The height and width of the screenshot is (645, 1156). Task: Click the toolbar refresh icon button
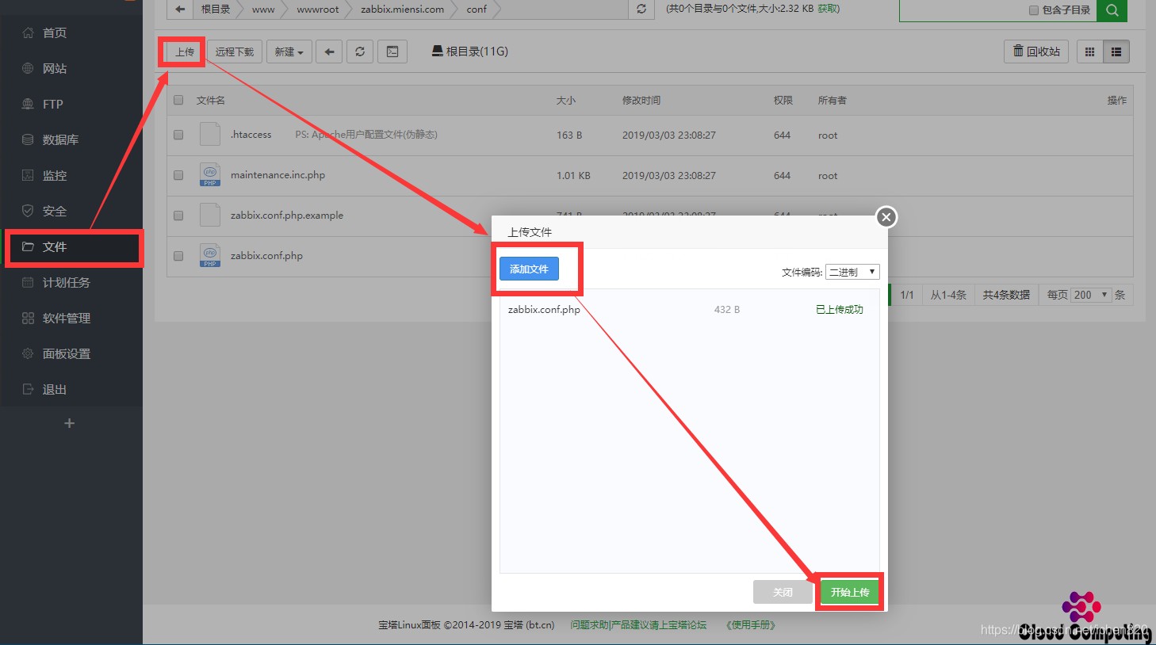[360, 52]
